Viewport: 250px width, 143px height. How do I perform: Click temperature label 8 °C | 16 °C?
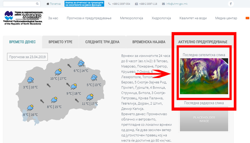click(30, 115)
